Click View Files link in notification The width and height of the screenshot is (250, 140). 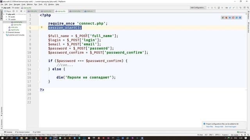click(x=209, y=127)
